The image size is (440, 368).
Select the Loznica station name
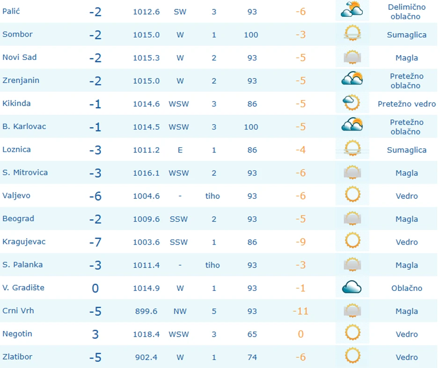16,149
